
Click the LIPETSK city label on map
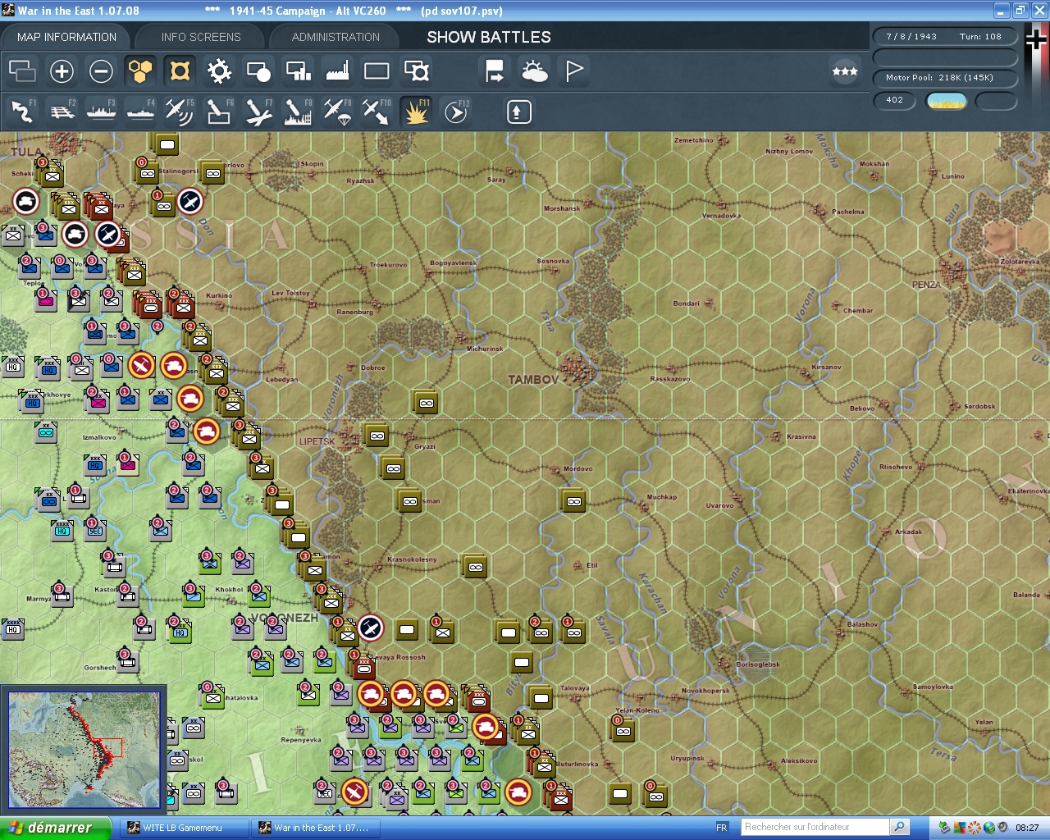pyautogui.click(x=317, y=441)
